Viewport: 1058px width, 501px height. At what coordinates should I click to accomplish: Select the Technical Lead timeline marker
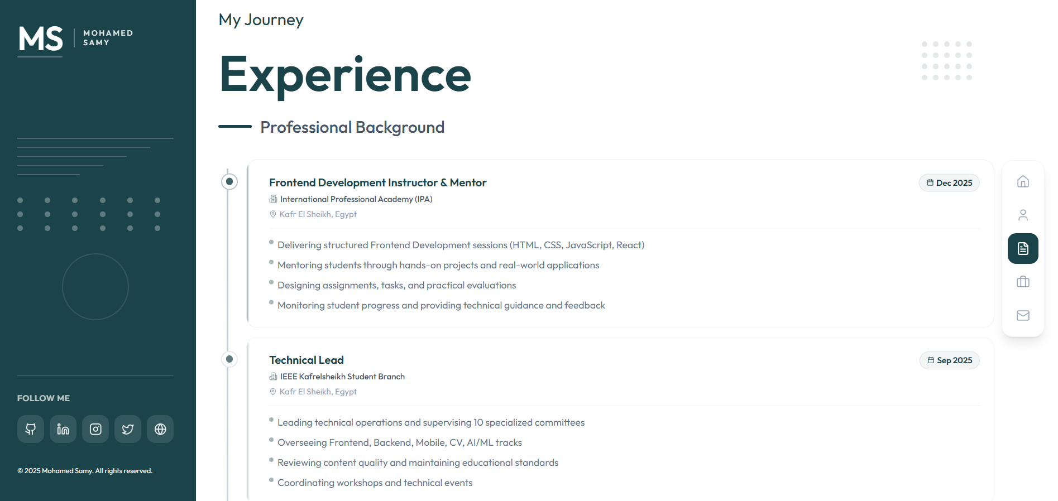[x=229, y=359]
